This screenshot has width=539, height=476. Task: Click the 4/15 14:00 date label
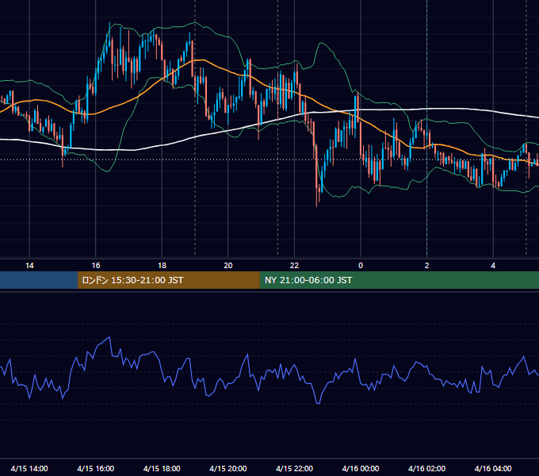(29, 468)
